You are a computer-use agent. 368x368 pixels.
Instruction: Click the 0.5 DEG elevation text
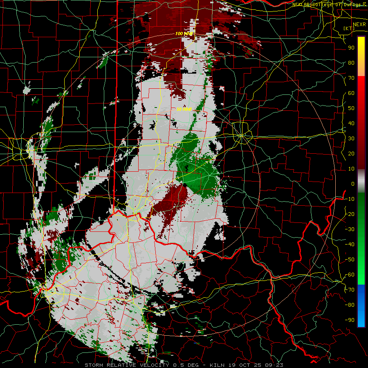(186, 365)
